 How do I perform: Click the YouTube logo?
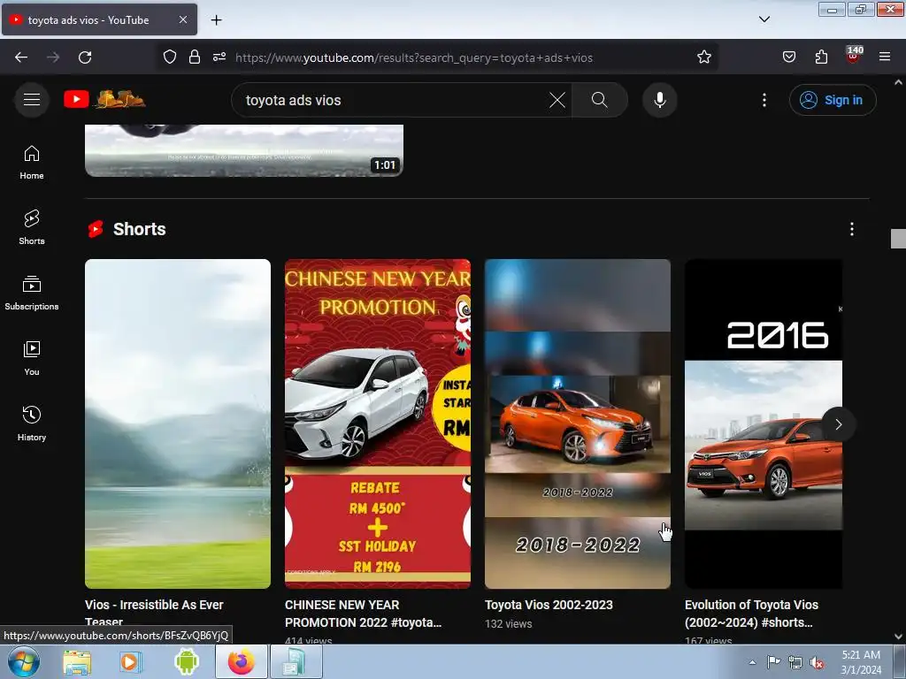pos(104,99)
